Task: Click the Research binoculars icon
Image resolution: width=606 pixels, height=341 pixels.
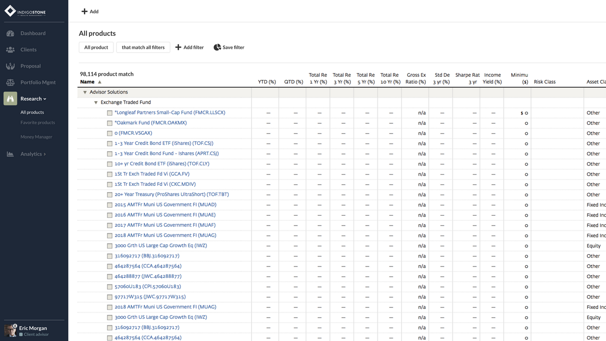Action: click(x=10, y=99)
